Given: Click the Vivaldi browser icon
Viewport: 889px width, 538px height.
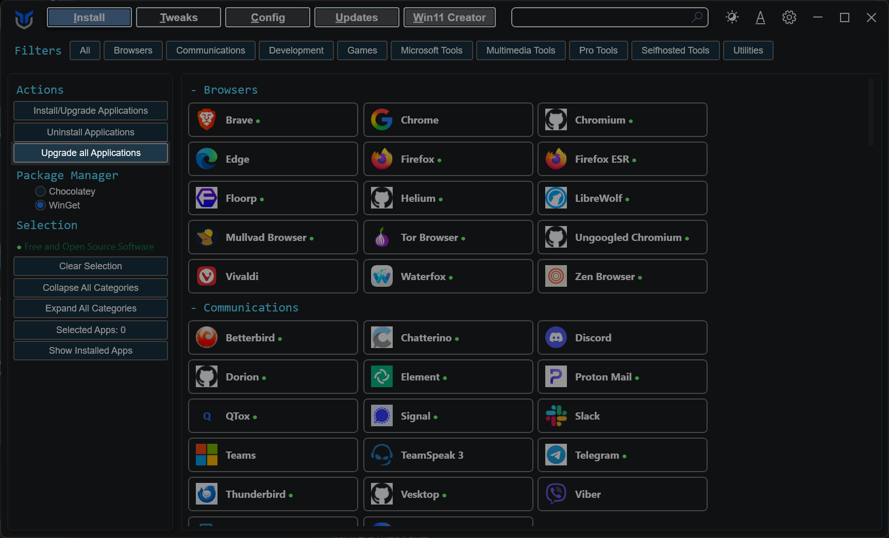Looking at the screenshot, I should [207, 276].
